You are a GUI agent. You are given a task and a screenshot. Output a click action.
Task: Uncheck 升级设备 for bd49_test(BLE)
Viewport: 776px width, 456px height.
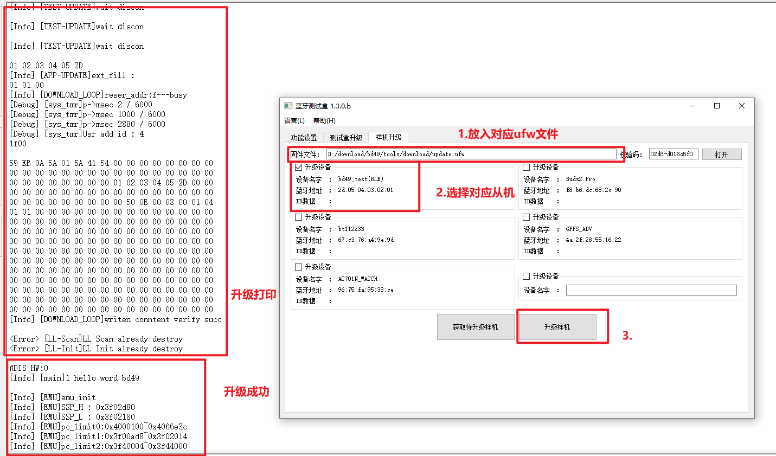pyautogui.click(x=298, y=167)
